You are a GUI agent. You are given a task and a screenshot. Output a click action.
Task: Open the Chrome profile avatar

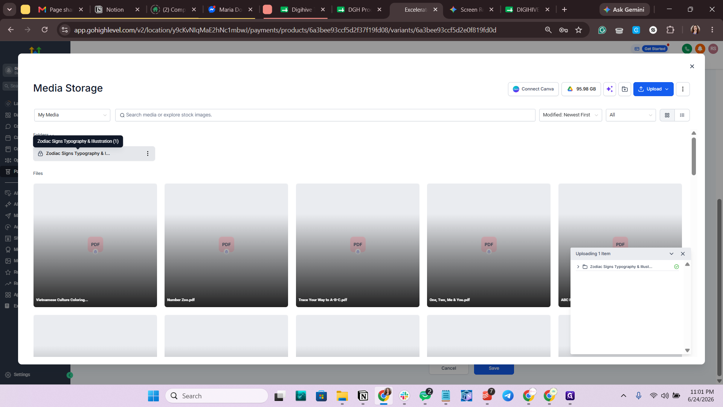tap(695, 30)
